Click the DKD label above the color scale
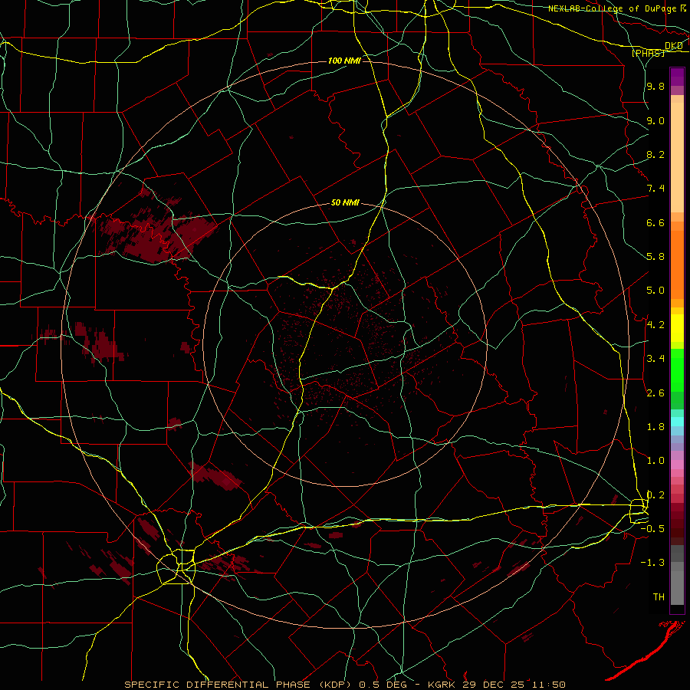The width and height of the screenshot is (690, 690). pos(674,46)
